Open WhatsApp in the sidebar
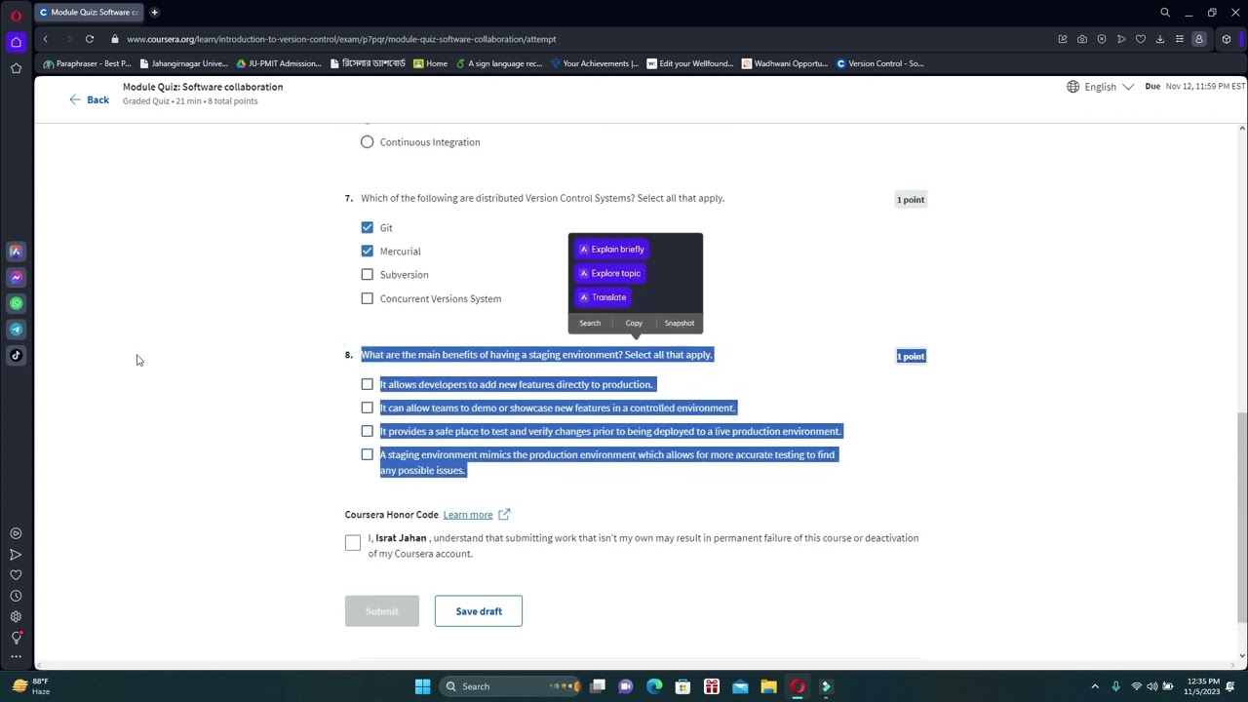Screen dimensions: 1248x702 [16, 303]
